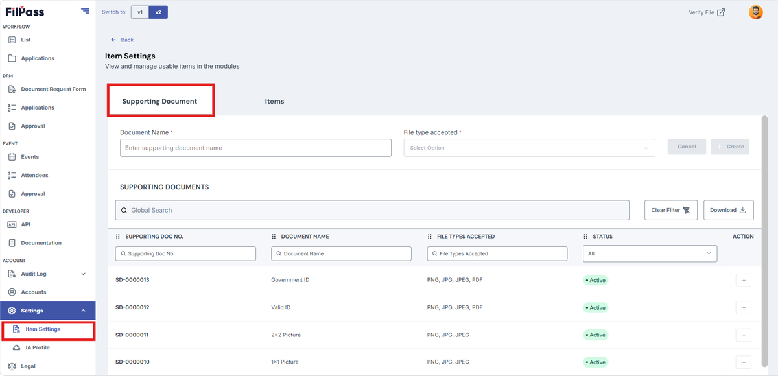Screen dimensions: 778x376
Task: Open three-dot actions for Valid ID row
Action: (x=743, y=307)
